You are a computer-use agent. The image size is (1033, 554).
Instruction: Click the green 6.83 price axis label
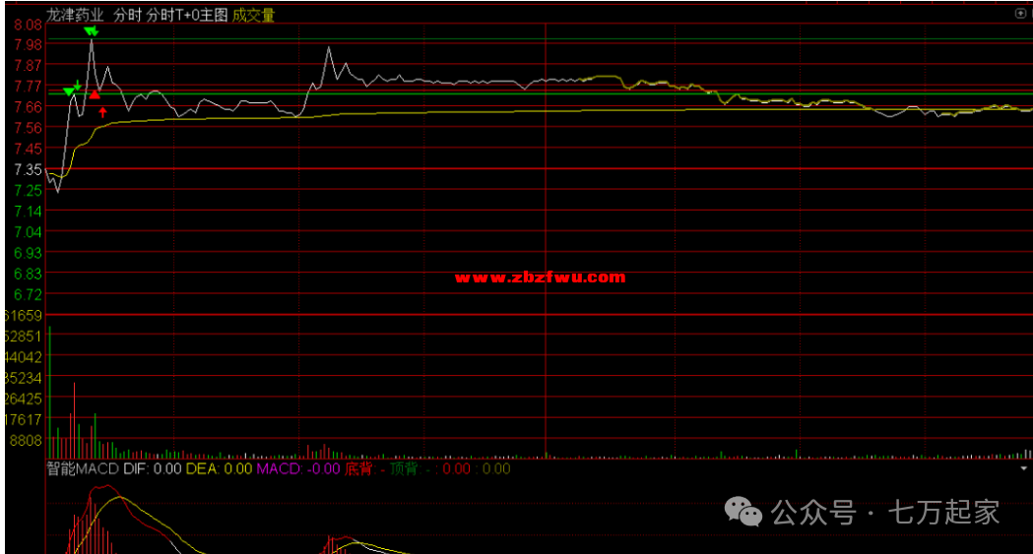point(29,274)
